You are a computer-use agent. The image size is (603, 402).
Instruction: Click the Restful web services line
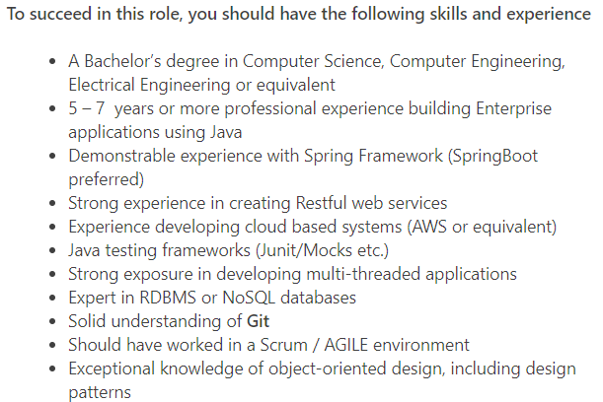point(258,203)
